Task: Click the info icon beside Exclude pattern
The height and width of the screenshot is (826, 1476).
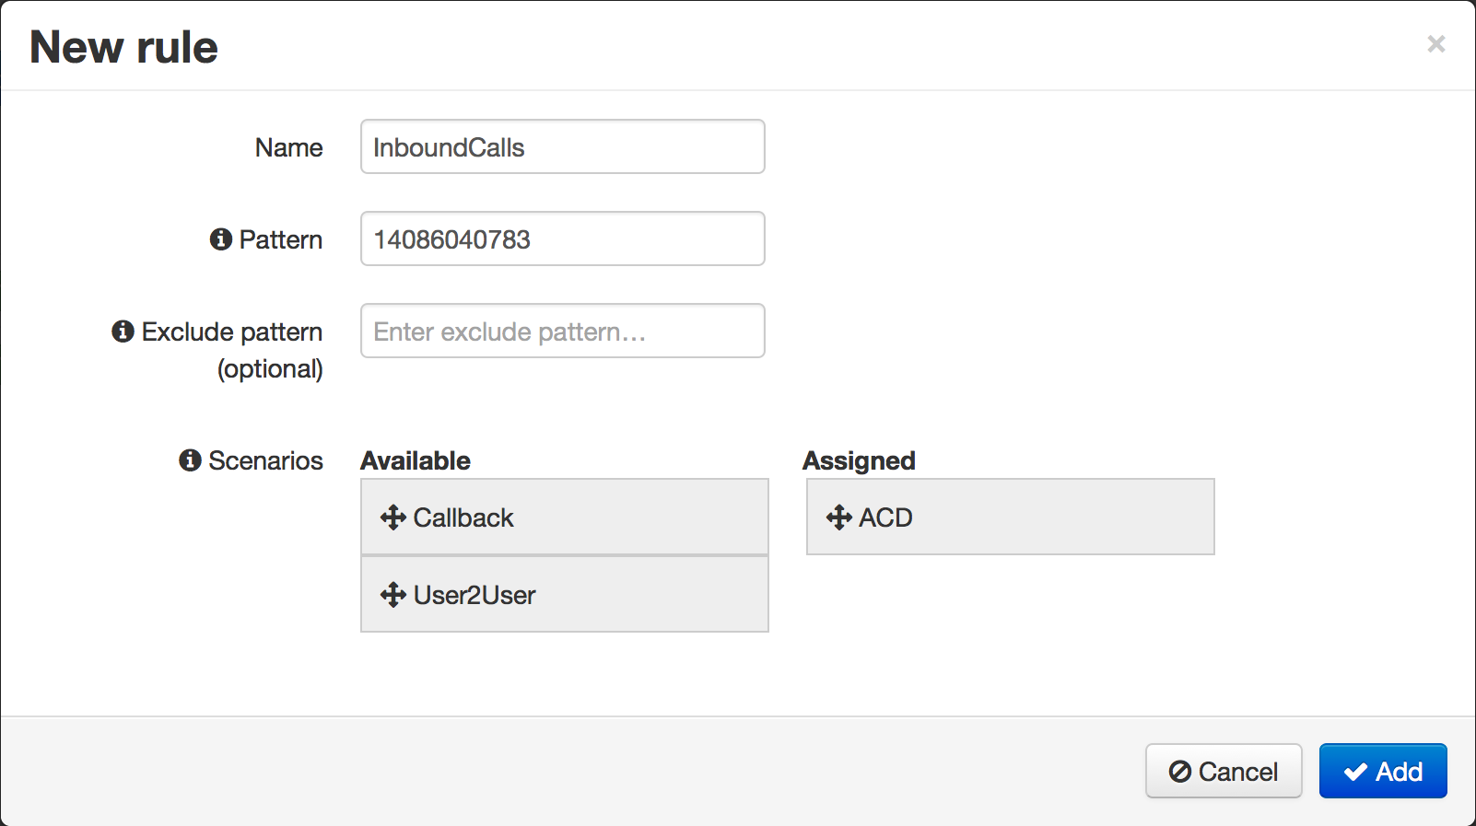Action: 123,332
